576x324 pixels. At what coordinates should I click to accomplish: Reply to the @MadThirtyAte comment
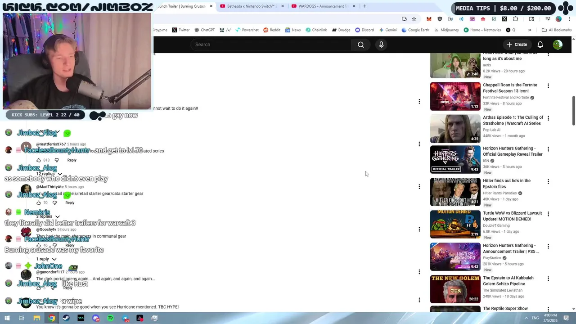coord(70,203)
